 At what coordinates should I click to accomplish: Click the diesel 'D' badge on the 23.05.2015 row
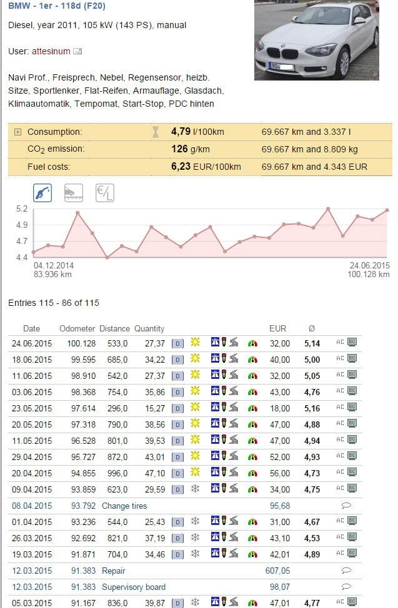177,409
